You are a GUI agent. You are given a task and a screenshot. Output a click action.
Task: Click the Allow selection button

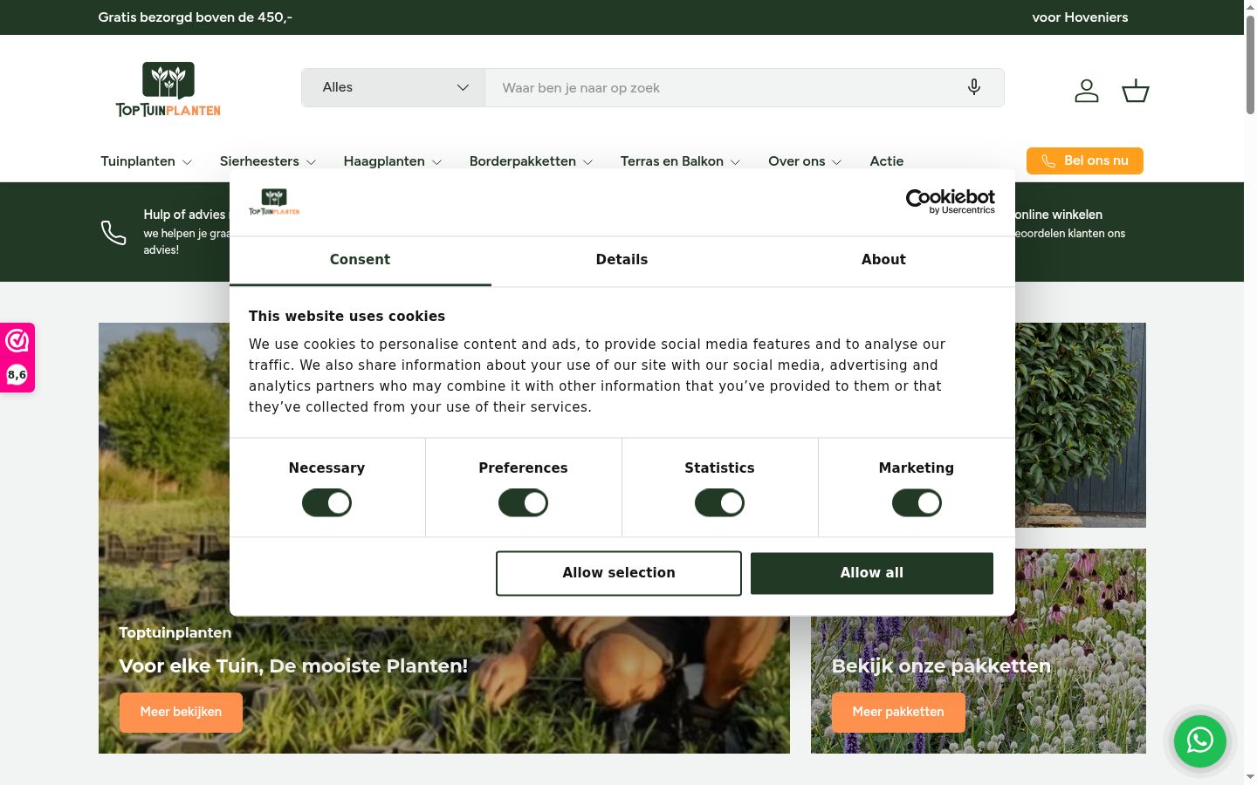click(x=619, y=573)
